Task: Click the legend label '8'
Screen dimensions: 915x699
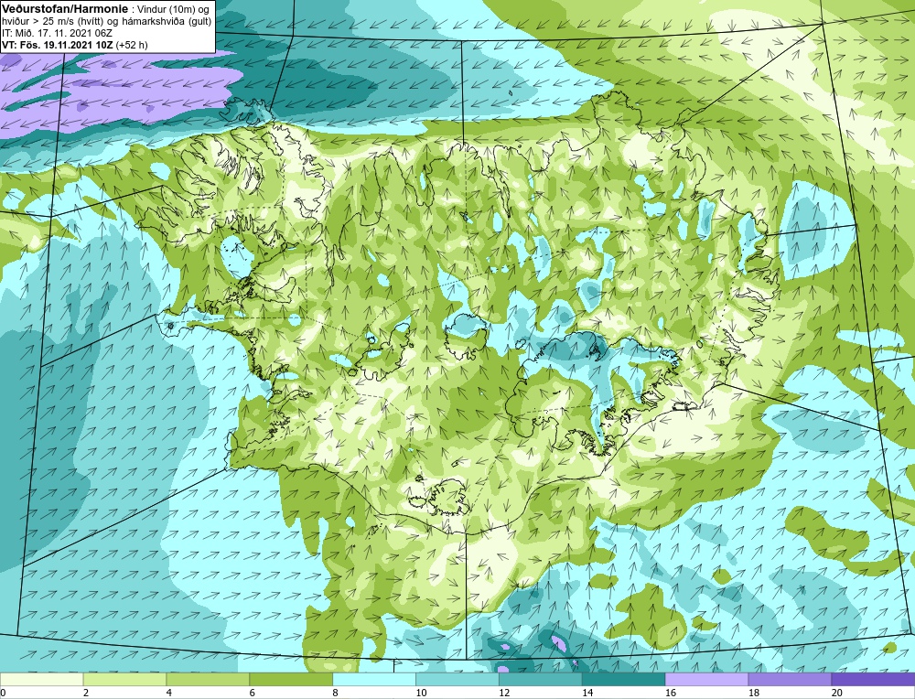Action: point(335,693)
